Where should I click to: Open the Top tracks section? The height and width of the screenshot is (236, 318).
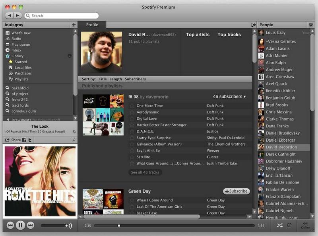pyautogui.click(x=229, y=35)
